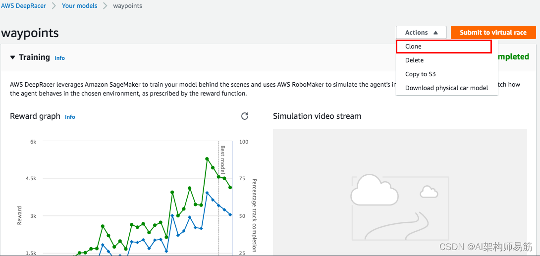
Task: Open AWS DeepRacer breadcrumb link
Action: pos(23,6)
